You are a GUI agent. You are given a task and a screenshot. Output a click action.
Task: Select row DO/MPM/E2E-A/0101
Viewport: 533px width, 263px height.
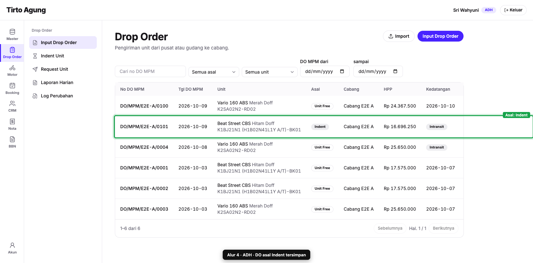tap(289, 127)
